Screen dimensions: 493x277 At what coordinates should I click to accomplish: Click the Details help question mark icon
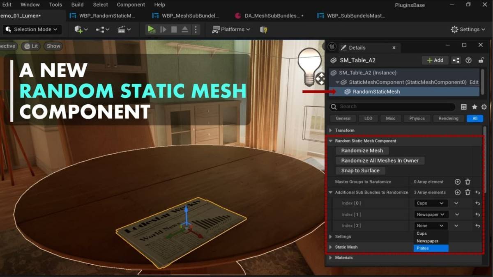tap(468, 60)
